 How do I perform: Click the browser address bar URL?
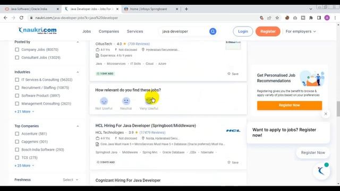coord(76,18)
